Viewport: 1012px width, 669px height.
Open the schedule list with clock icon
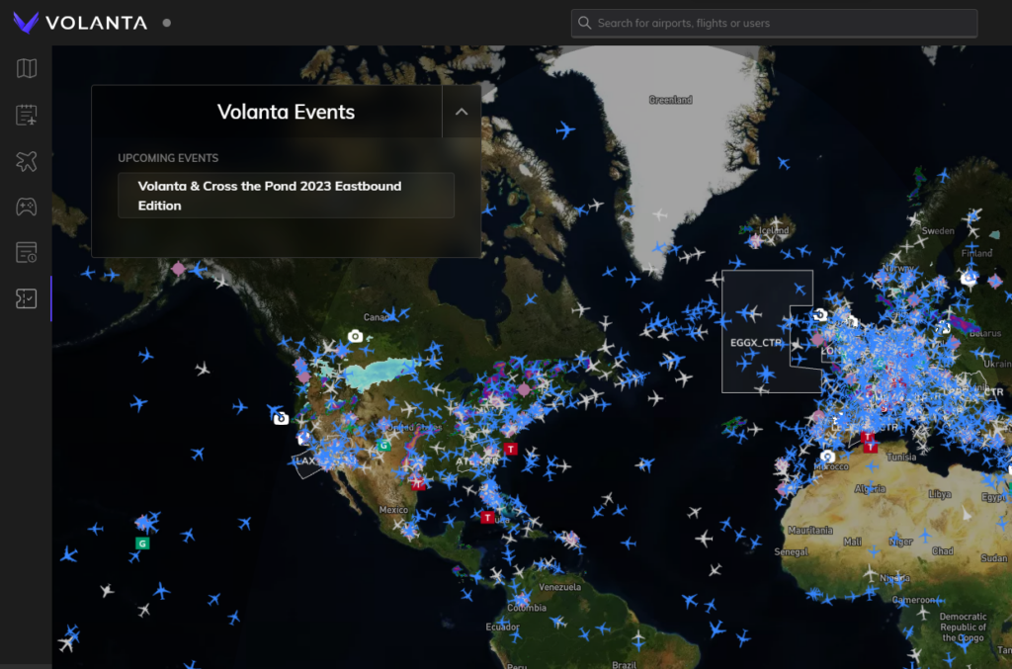pyautogui.click(x=27, y=253)
